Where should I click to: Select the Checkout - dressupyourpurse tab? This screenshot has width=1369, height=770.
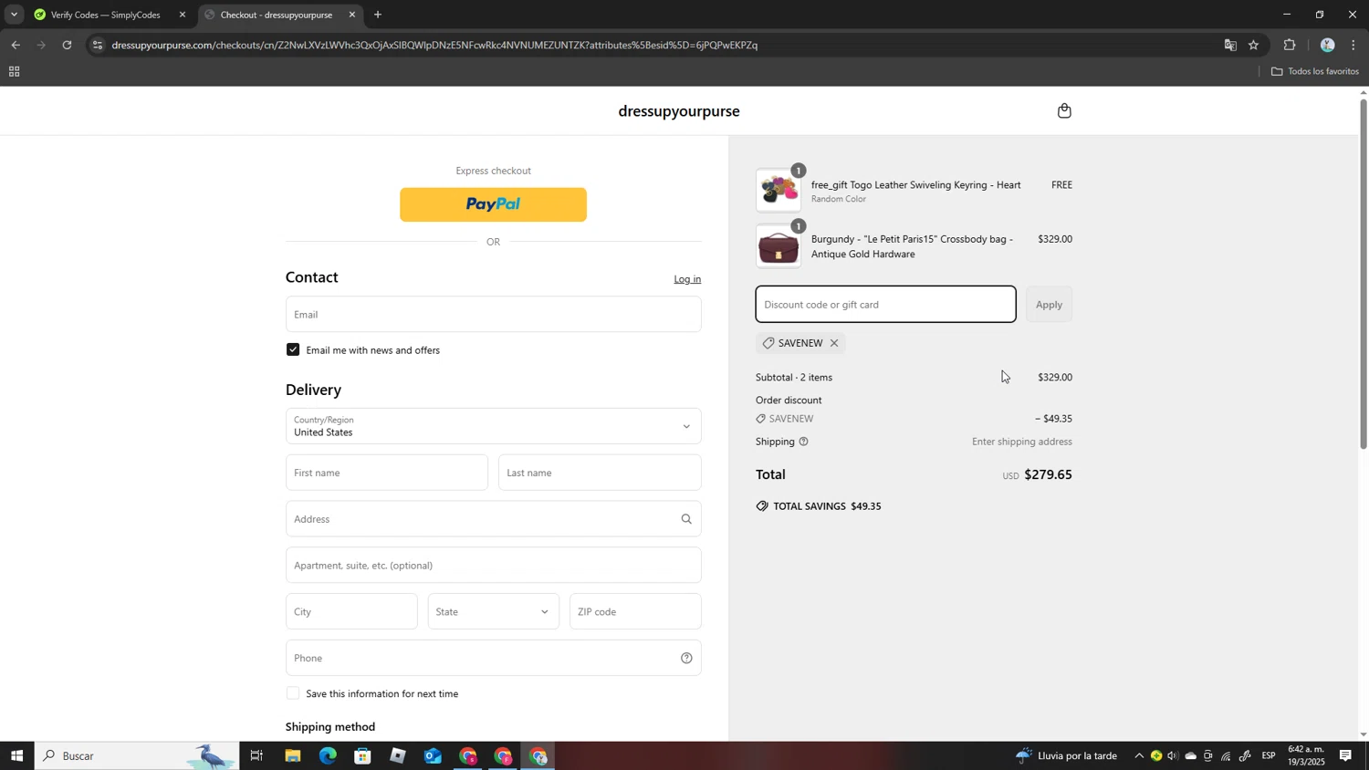pos(278,15)
